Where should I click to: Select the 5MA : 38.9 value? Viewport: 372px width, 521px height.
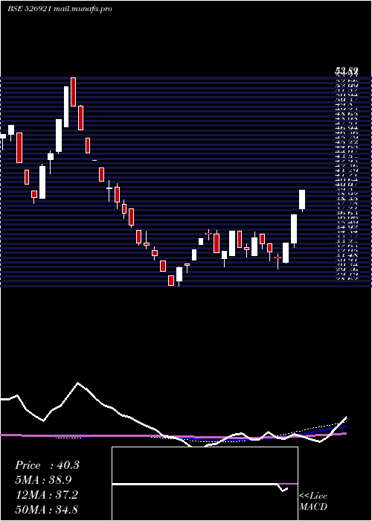click(x=43, y=480)
